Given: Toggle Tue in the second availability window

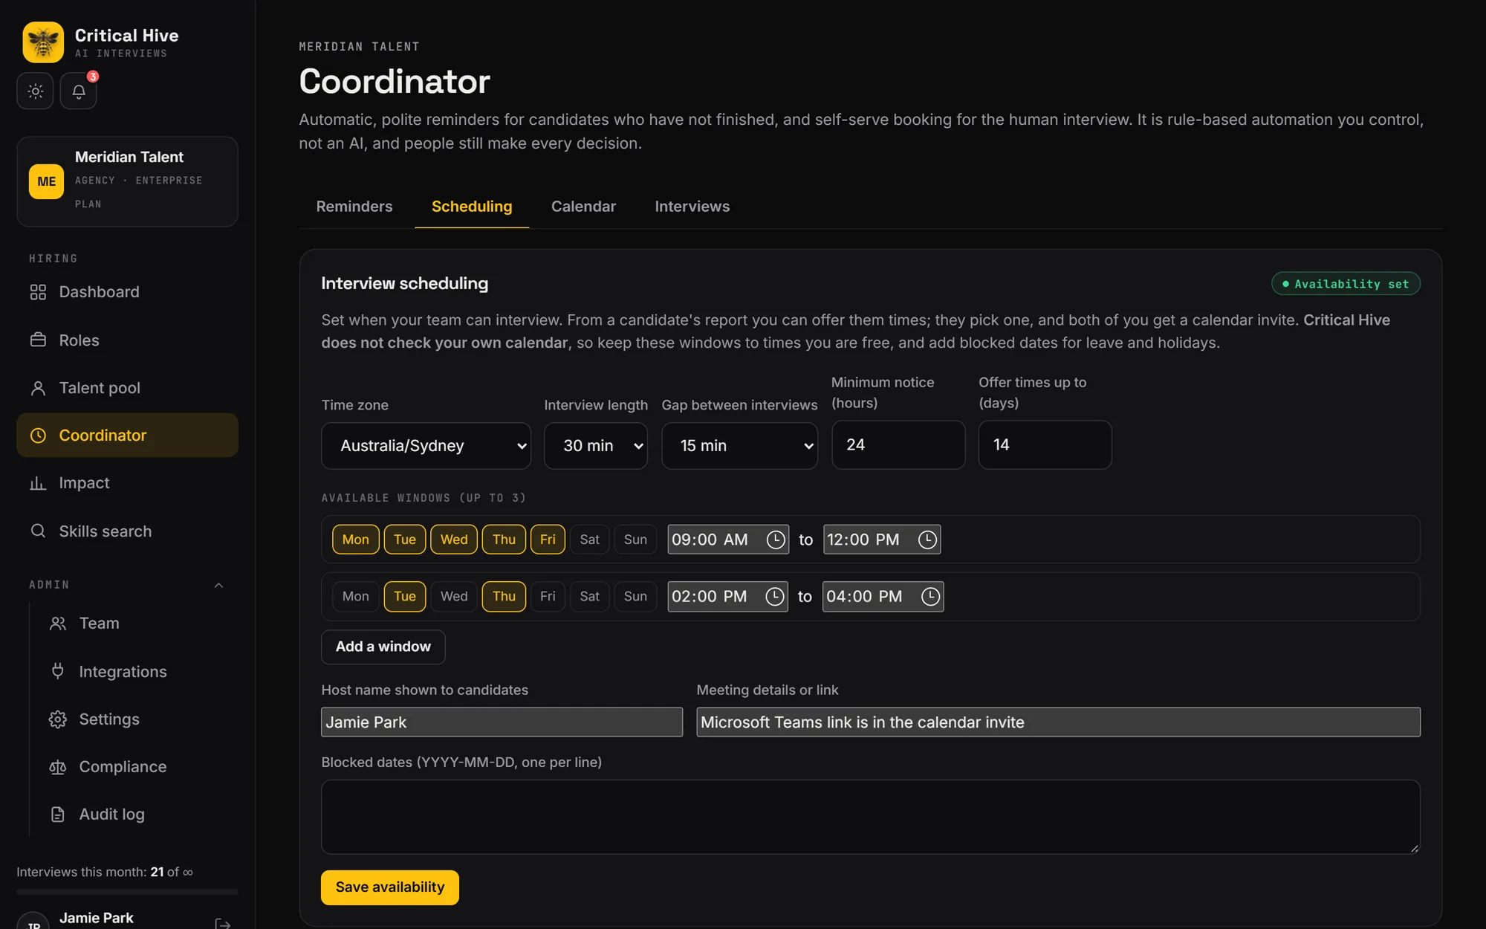Looking at the screenshot, I should pyautogui.click(x=405, y=597).
